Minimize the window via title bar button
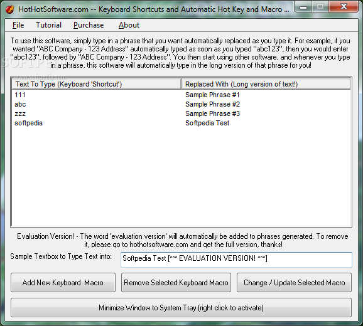Screen dimensions: 363x326 303,7
